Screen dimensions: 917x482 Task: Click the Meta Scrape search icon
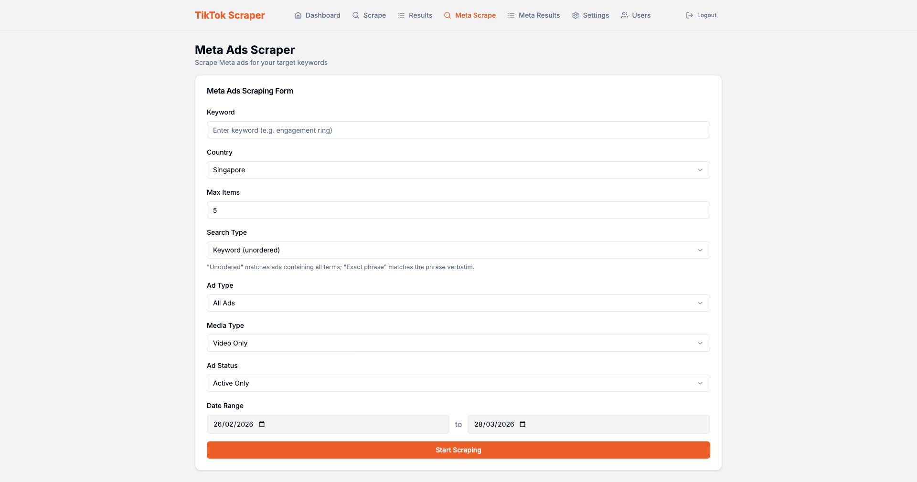448,15
